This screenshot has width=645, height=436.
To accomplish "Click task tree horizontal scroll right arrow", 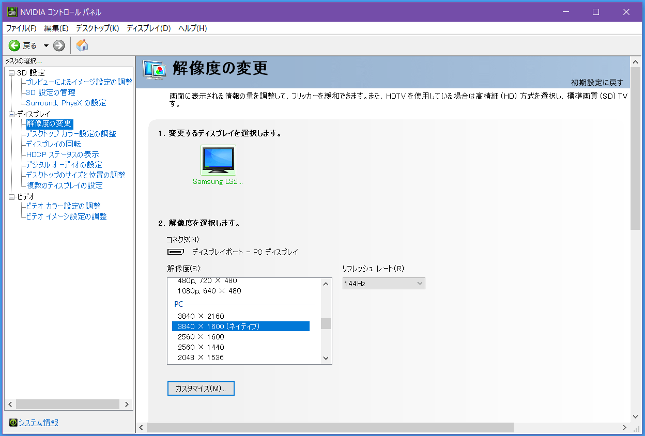I will coord(127,404).
